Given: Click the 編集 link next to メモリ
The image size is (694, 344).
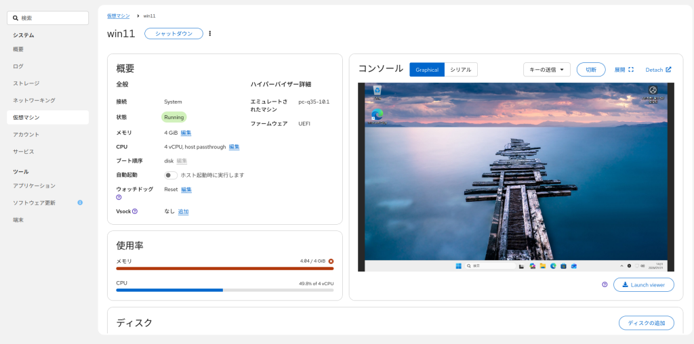Looking at the screenshot, I should (186, 133).
